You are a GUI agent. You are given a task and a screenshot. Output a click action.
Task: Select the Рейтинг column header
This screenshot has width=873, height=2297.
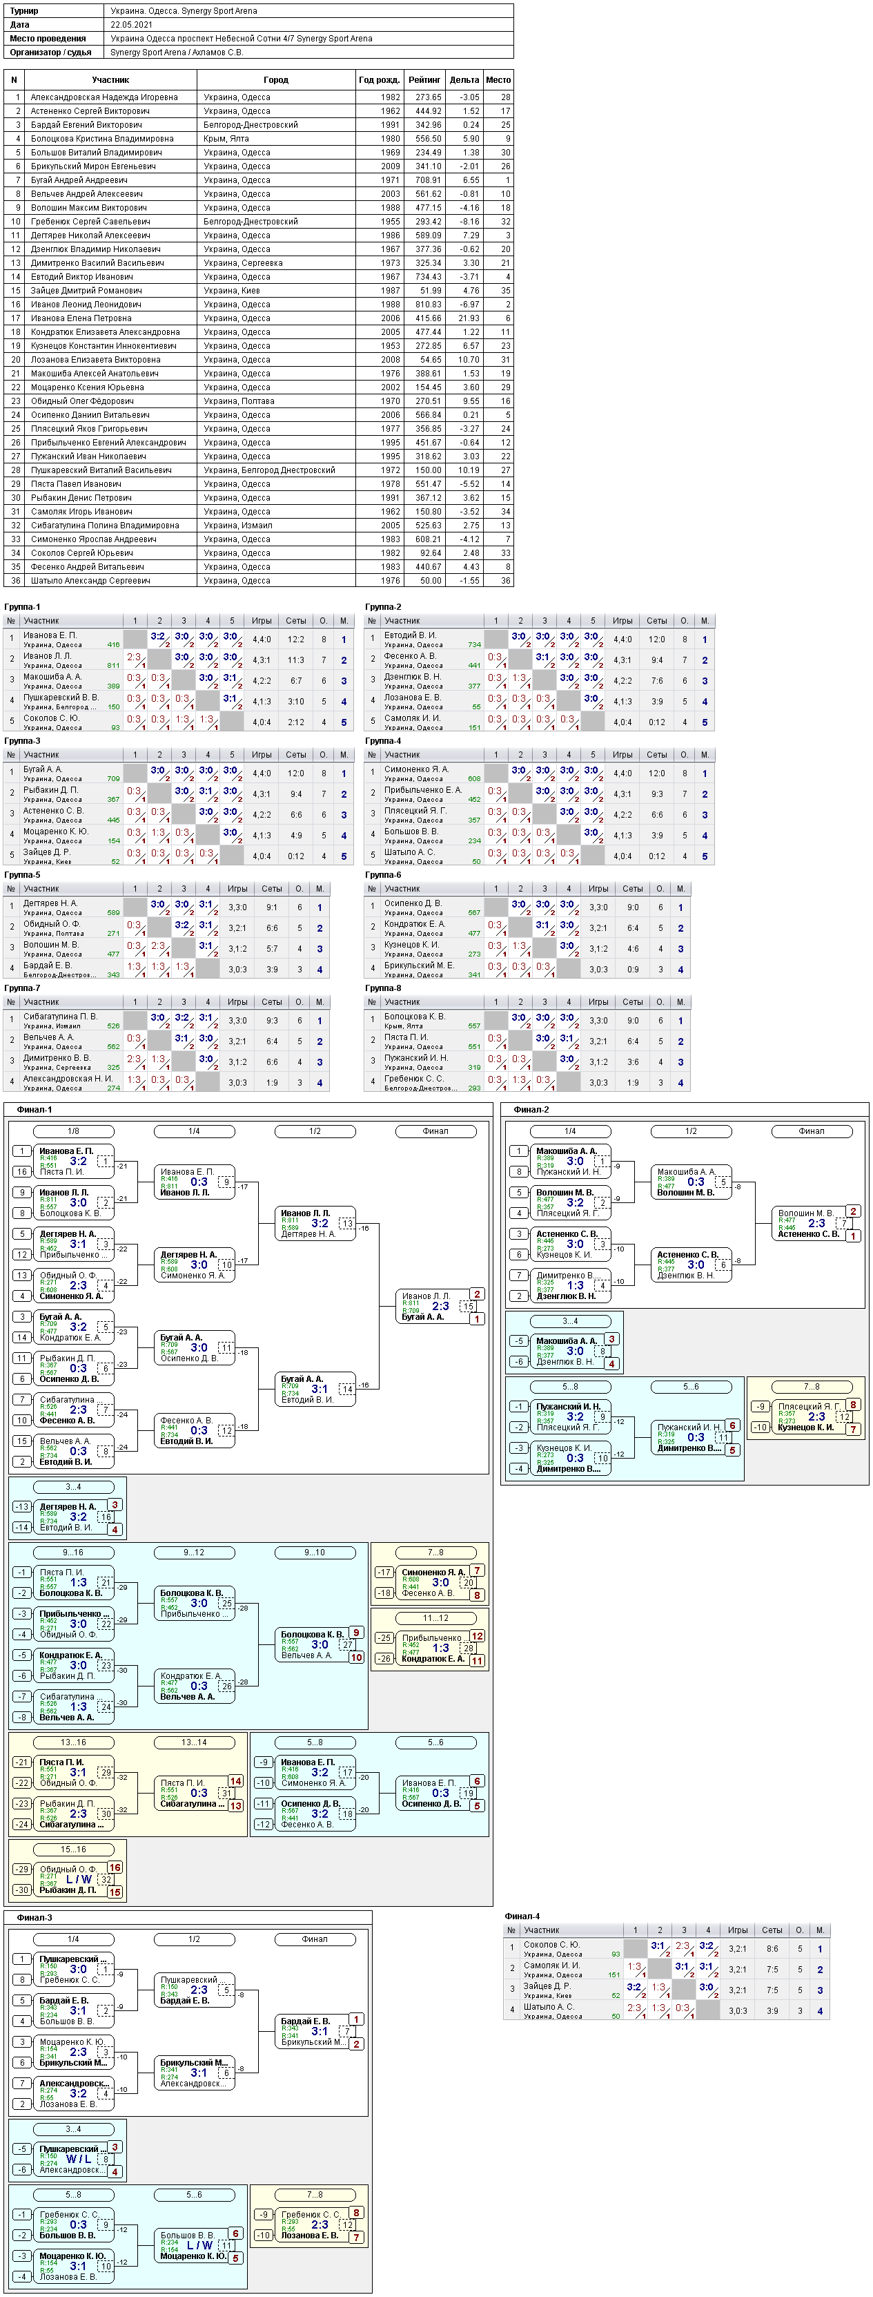coord(424,79)
